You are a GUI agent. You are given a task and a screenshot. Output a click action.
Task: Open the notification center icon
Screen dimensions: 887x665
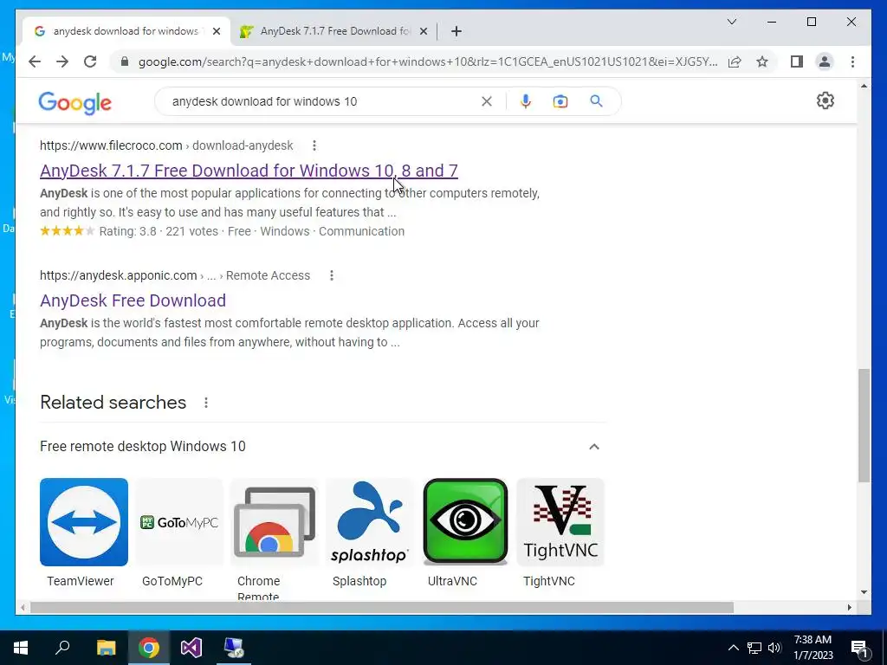click(859, 648)
